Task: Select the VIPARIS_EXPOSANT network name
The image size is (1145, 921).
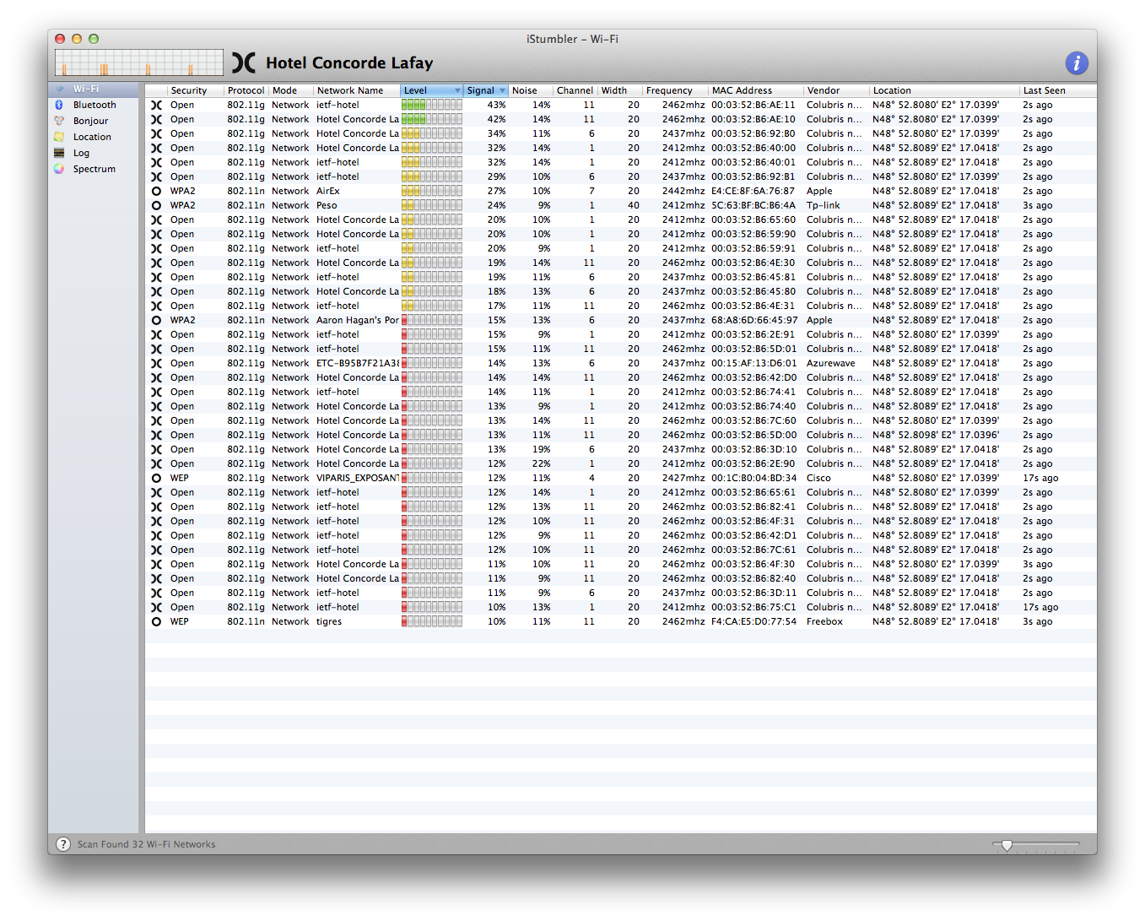Action: (x=358, y=478)
